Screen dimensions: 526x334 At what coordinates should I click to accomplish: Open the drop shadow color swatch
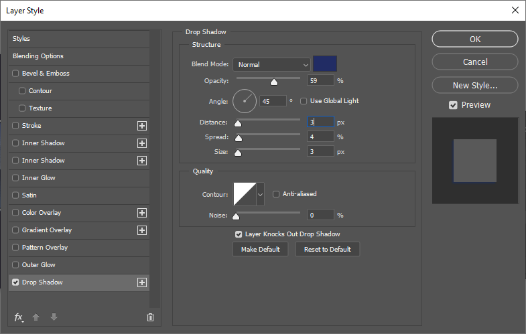[325, 64]
